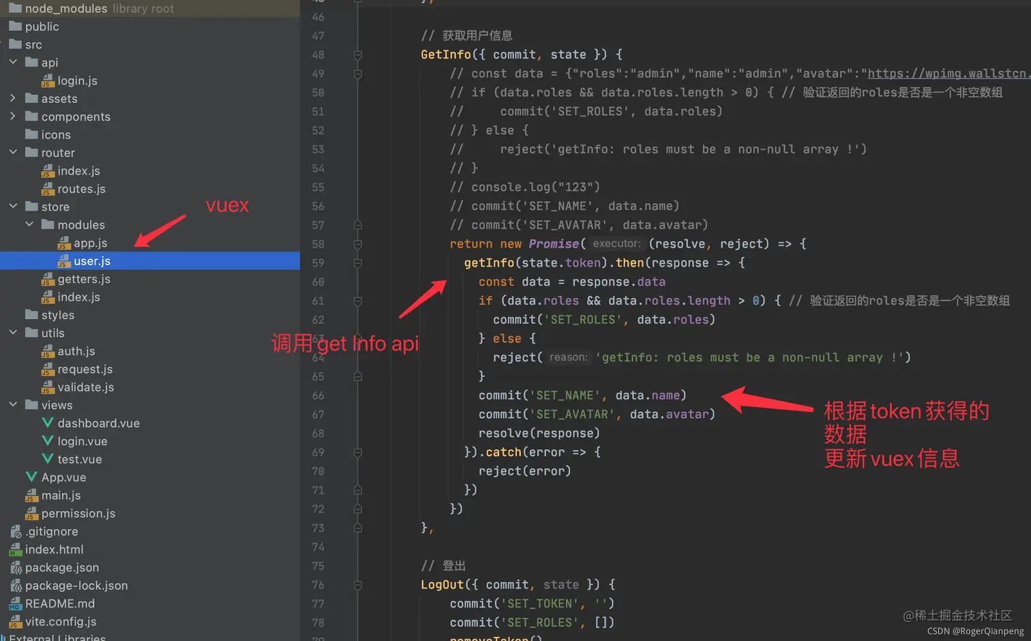
Task: Click the main.js file icon
Action: [31, 495]
